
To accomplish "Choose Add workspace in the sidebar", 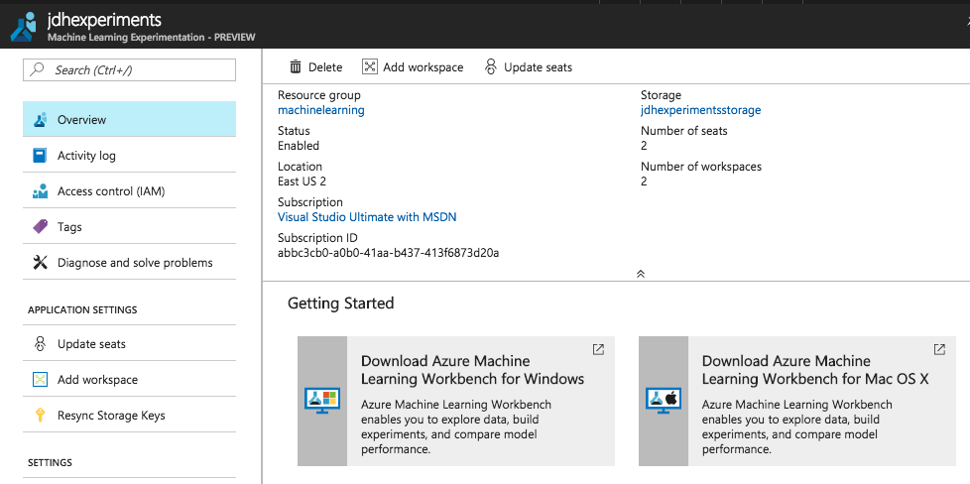I will (97, 380).
